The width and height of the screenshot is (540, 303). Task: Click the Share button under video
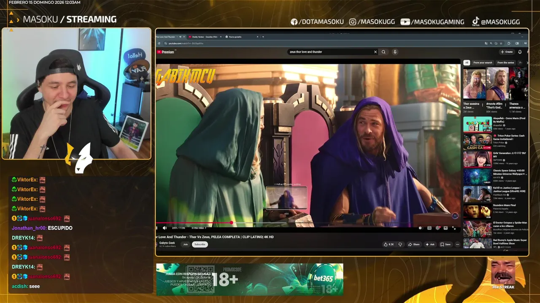click(414, 245)
